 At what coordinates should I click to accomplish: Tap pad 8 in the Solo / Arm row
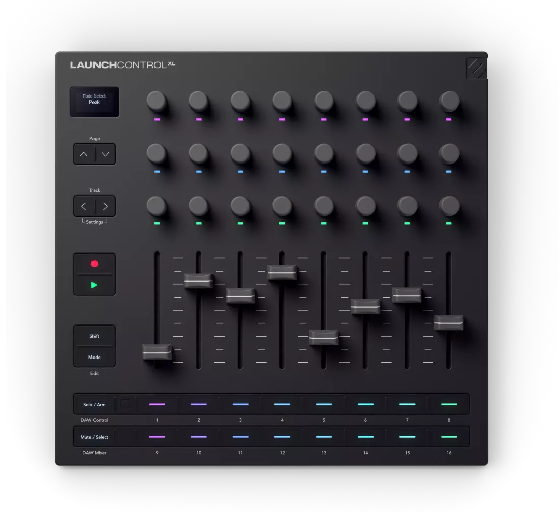tap(449, 404)
